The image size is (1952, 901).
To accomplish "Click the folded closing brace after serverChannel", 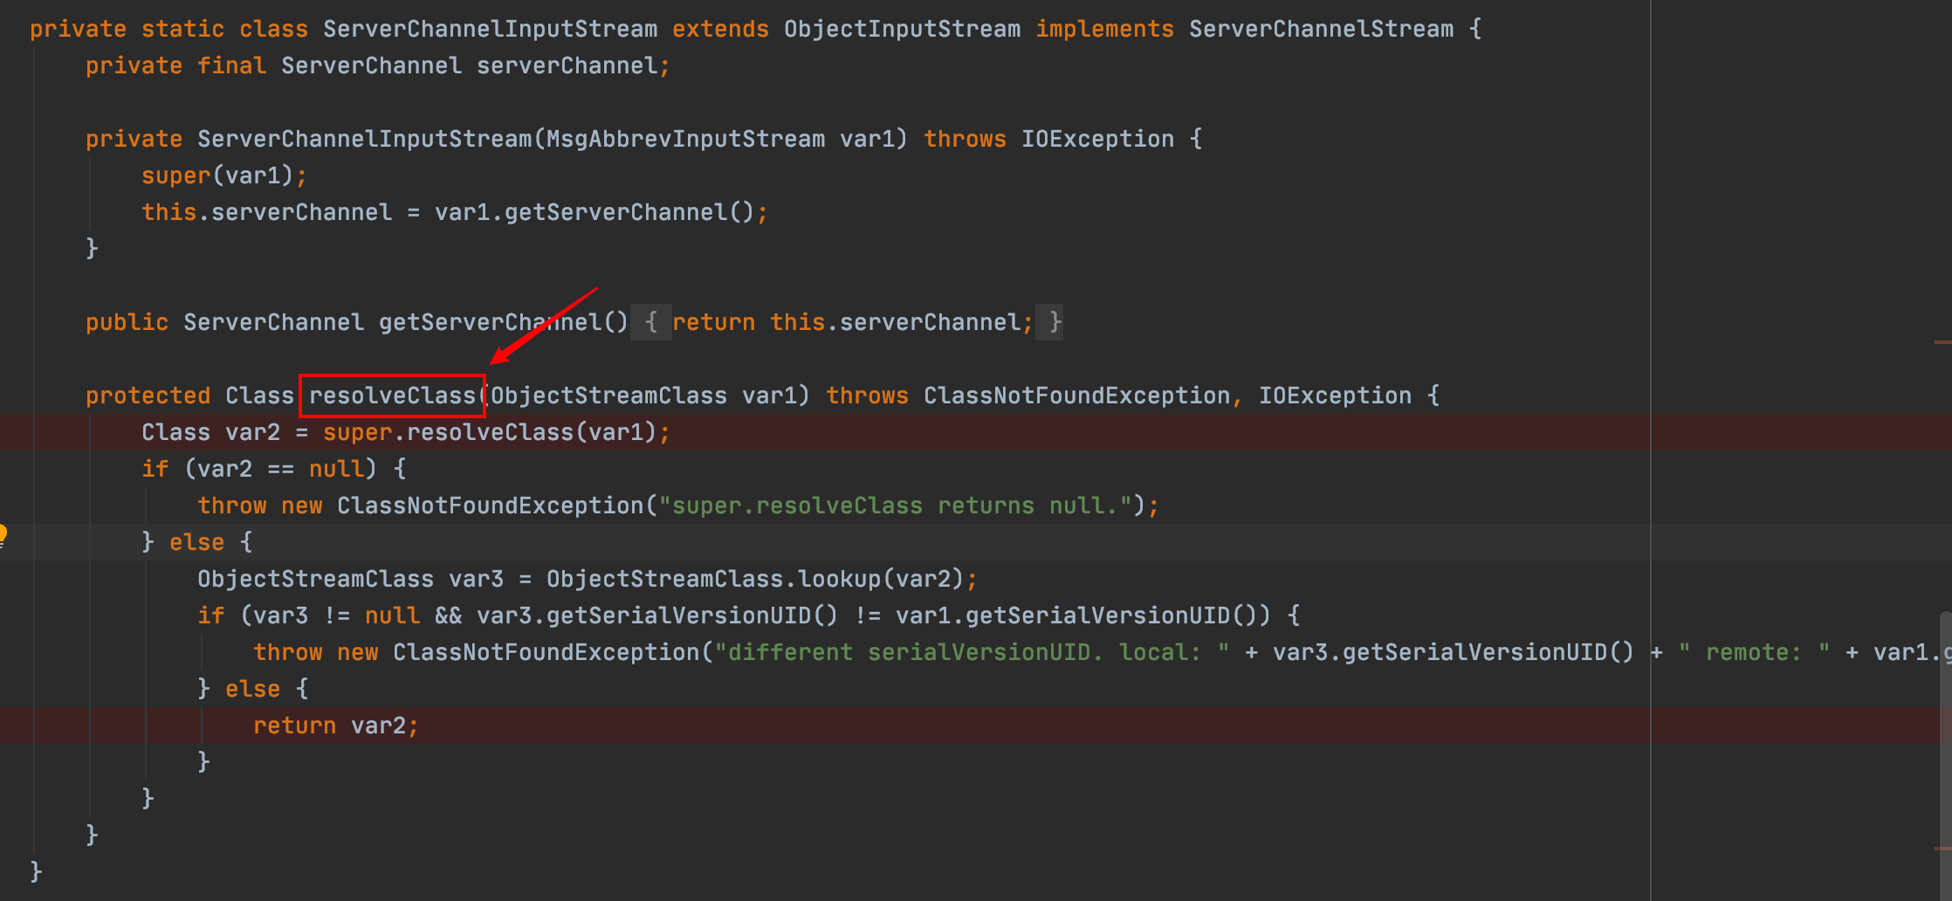I will (1055, 322).
